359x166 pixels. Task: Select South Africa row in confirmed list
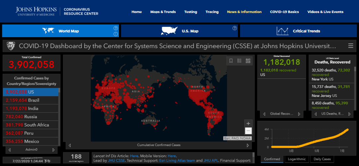[31, 125]
